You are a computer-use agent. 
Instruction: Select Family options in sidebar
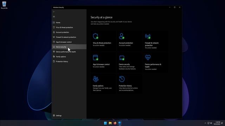pos(69,57)
